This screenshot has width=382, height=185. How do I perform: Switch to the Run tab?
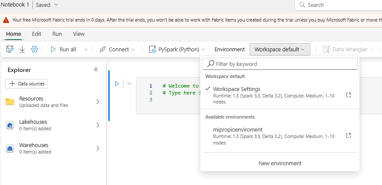tap(57, 34)
